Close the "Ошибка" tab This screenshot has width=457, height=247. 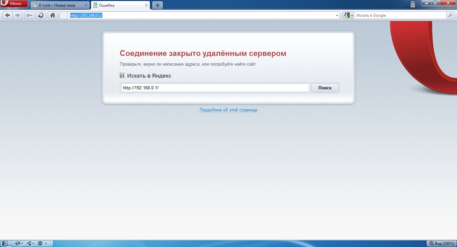pos(146,5)
